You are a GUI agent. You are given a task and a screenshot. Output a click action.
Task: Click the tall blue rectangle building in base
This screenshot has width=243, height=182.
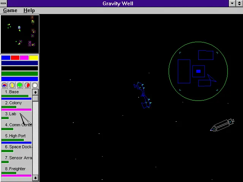coord(184,71)
